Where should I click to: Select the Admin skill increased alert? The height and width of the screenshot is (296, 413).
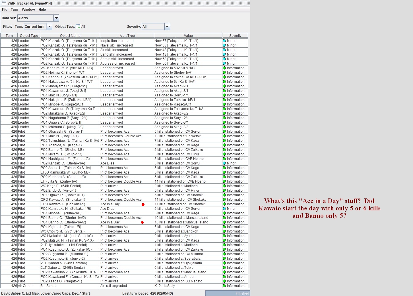[124, 59]
